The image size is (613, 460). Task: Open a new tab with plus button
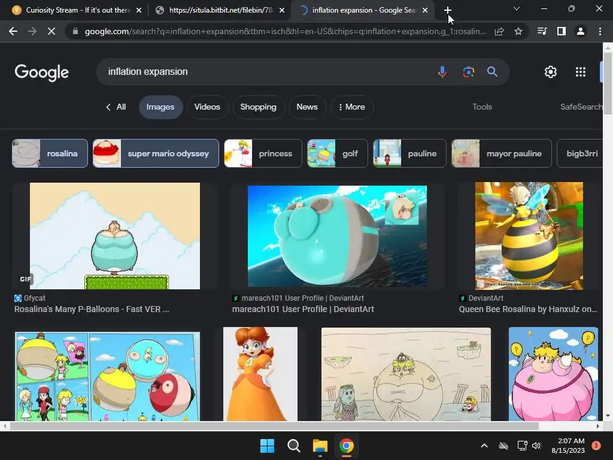click(448, 10)
